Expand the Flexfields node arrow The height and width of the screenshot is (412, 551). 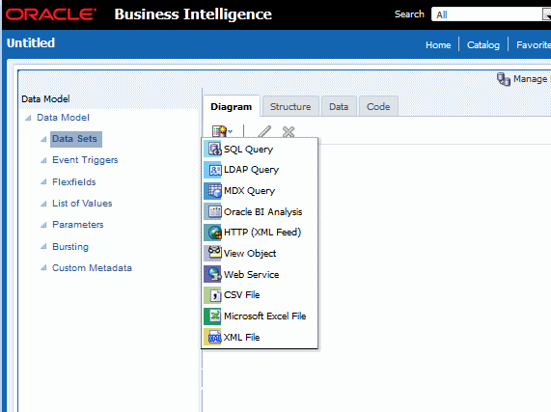click(43, 182)
